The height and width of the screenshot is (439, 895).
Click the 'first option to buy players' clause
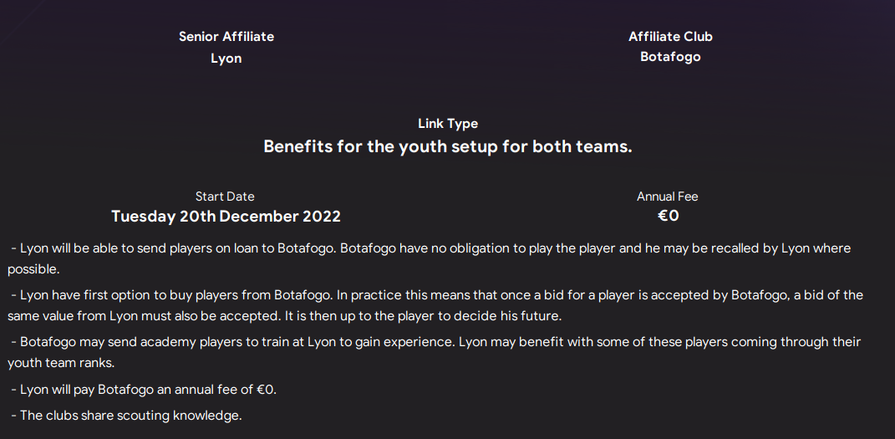pyautogui.click(x=437, y=295)
